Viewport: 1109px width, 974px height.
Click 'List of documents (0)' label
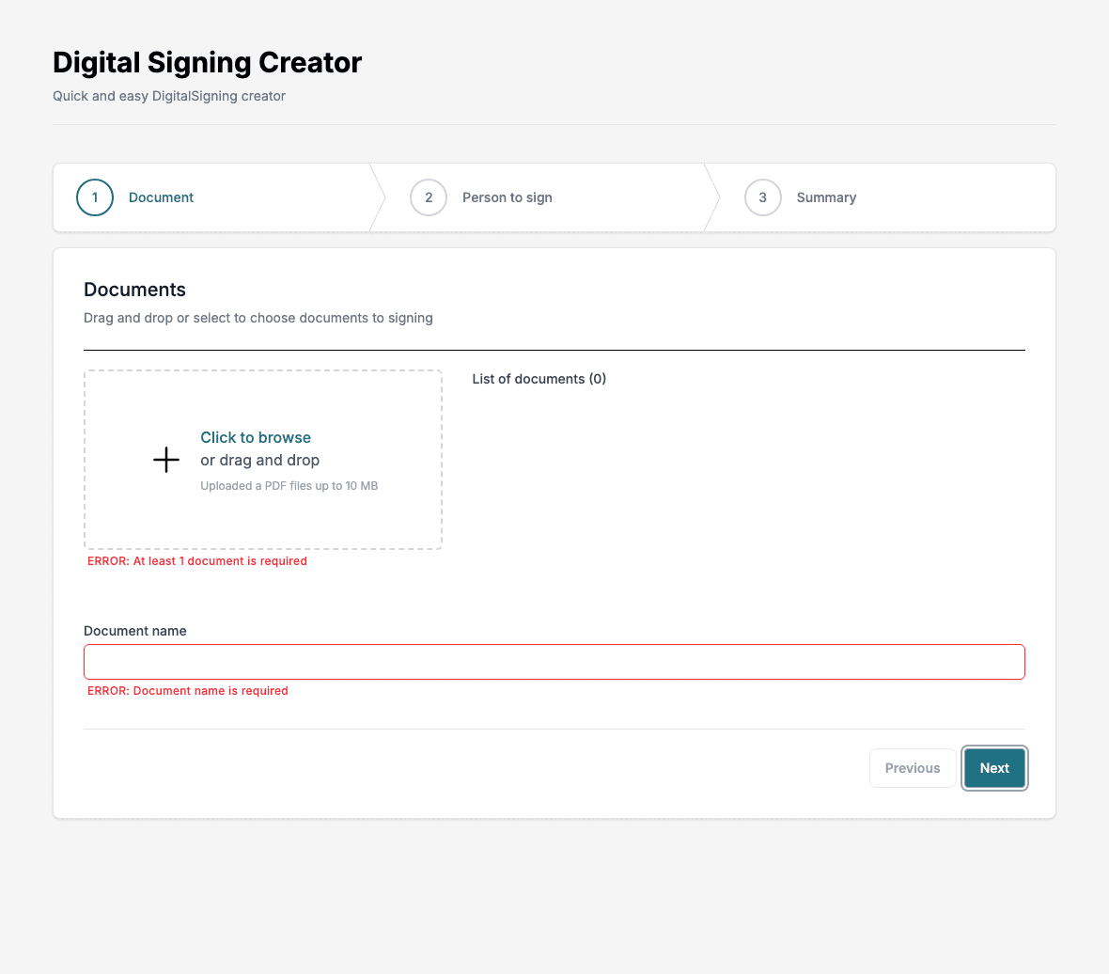tap(539, 379)
